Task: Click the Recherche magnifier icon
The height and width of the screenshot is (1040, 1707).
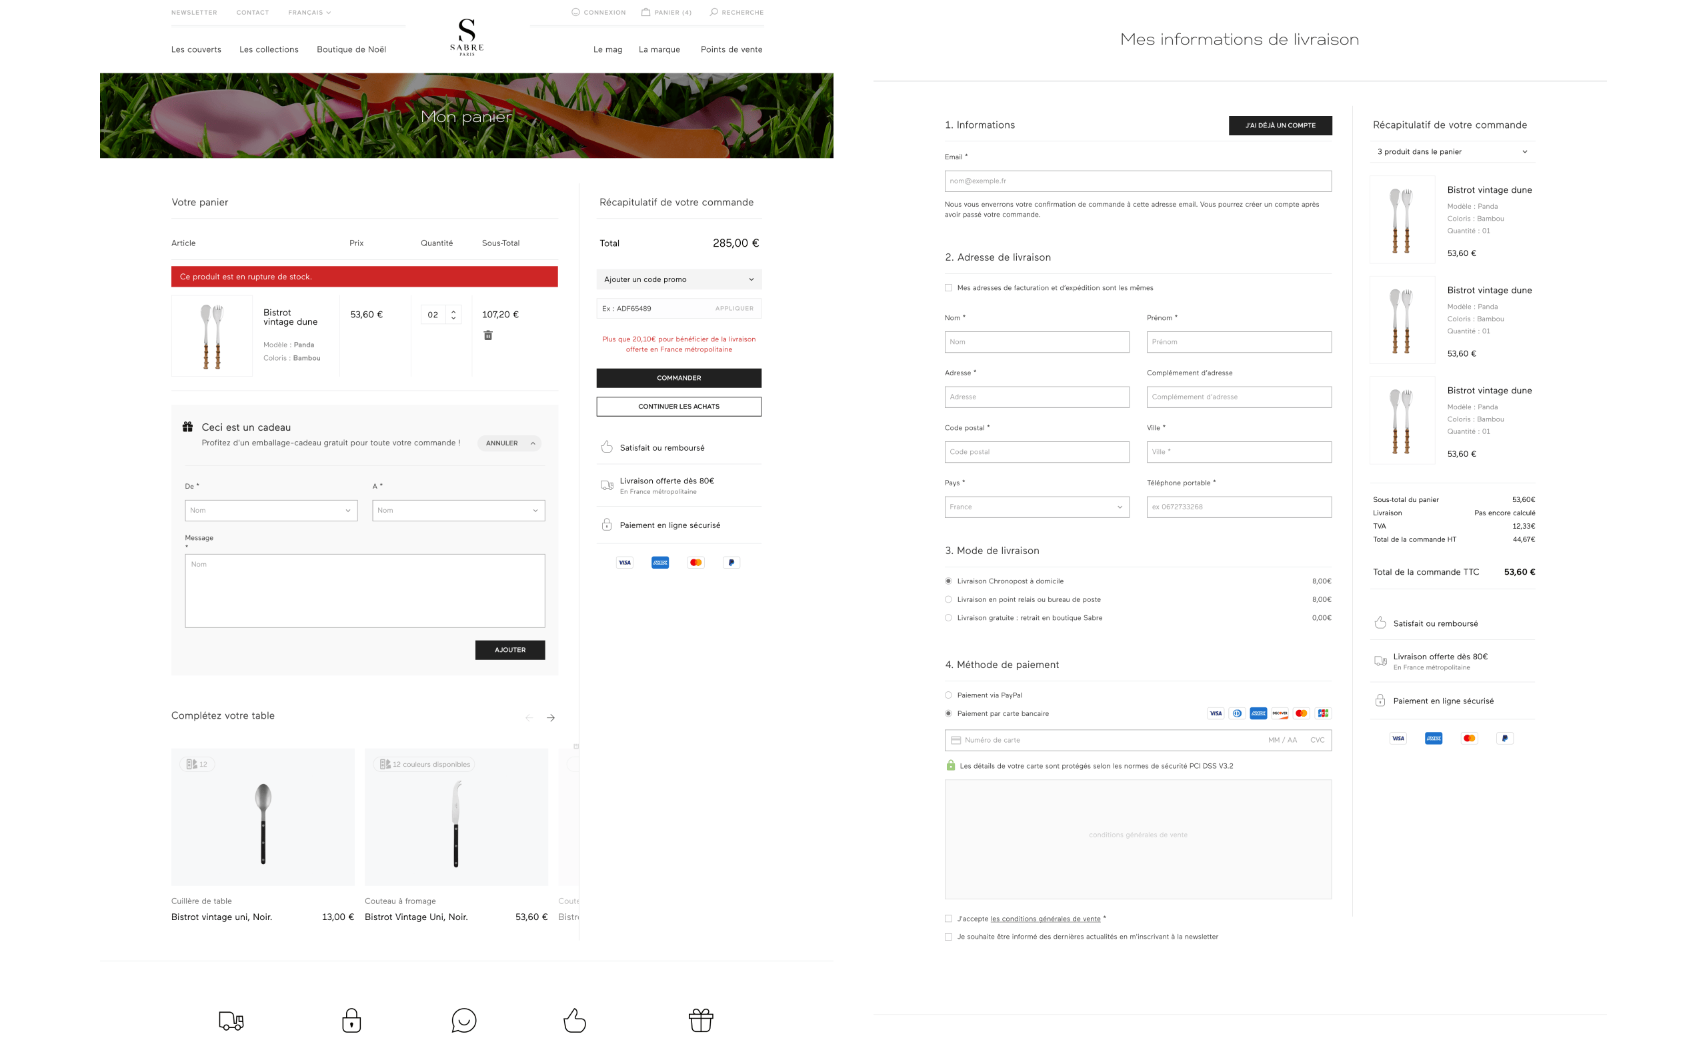Action: point(713,12)
